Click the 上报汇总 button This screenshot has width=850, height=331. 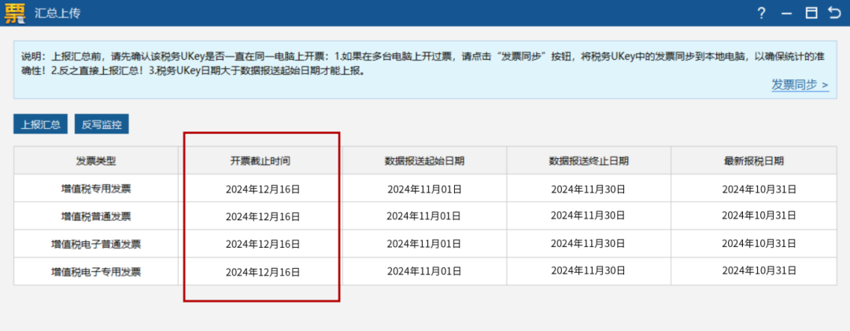click(40, 124)
